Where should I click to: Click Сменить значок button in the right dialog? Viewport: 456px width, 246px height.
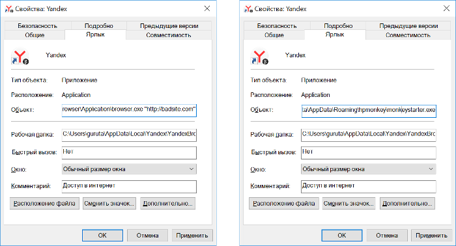tap(349, 203)
